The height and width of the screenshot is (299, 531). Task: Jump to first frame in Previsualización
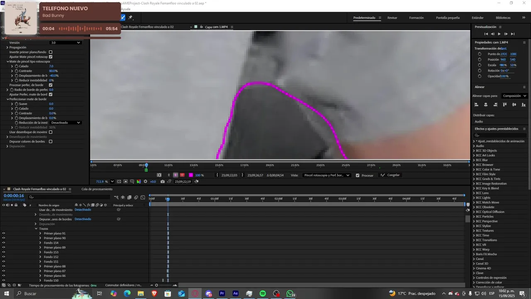(x=486, y=34)
